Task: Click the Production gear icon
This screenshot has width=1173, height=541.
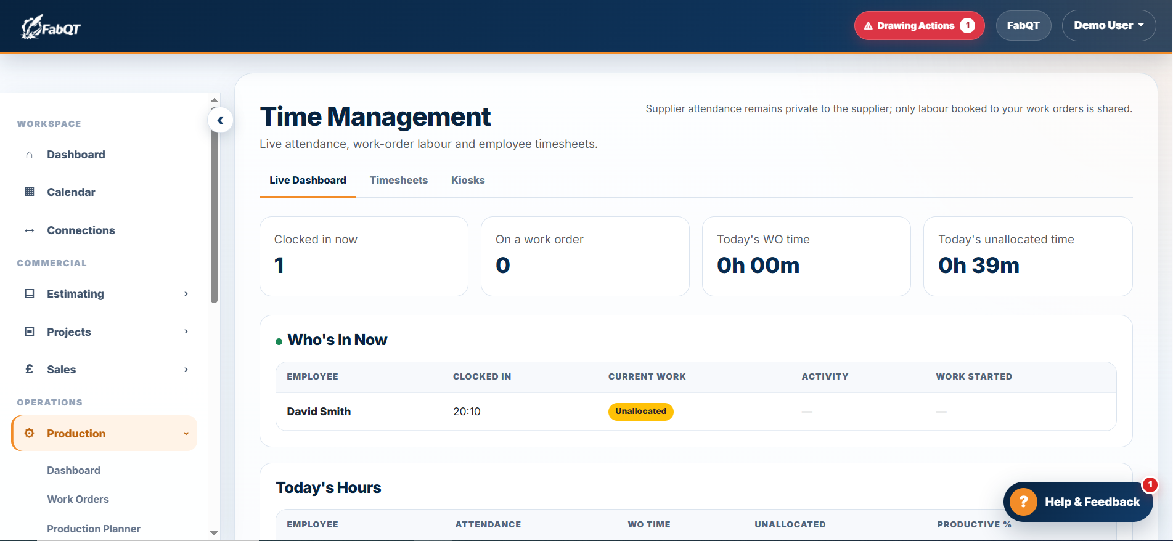Action: coord(29,433)
